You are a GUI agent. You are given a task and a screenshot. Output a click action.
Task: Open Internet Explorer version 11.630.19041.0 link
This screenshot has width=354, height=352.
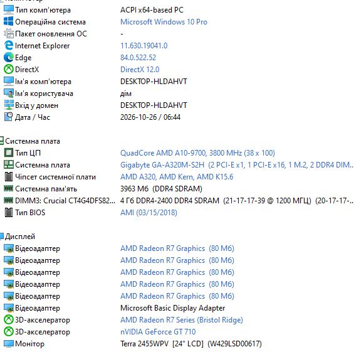(144, 46)
